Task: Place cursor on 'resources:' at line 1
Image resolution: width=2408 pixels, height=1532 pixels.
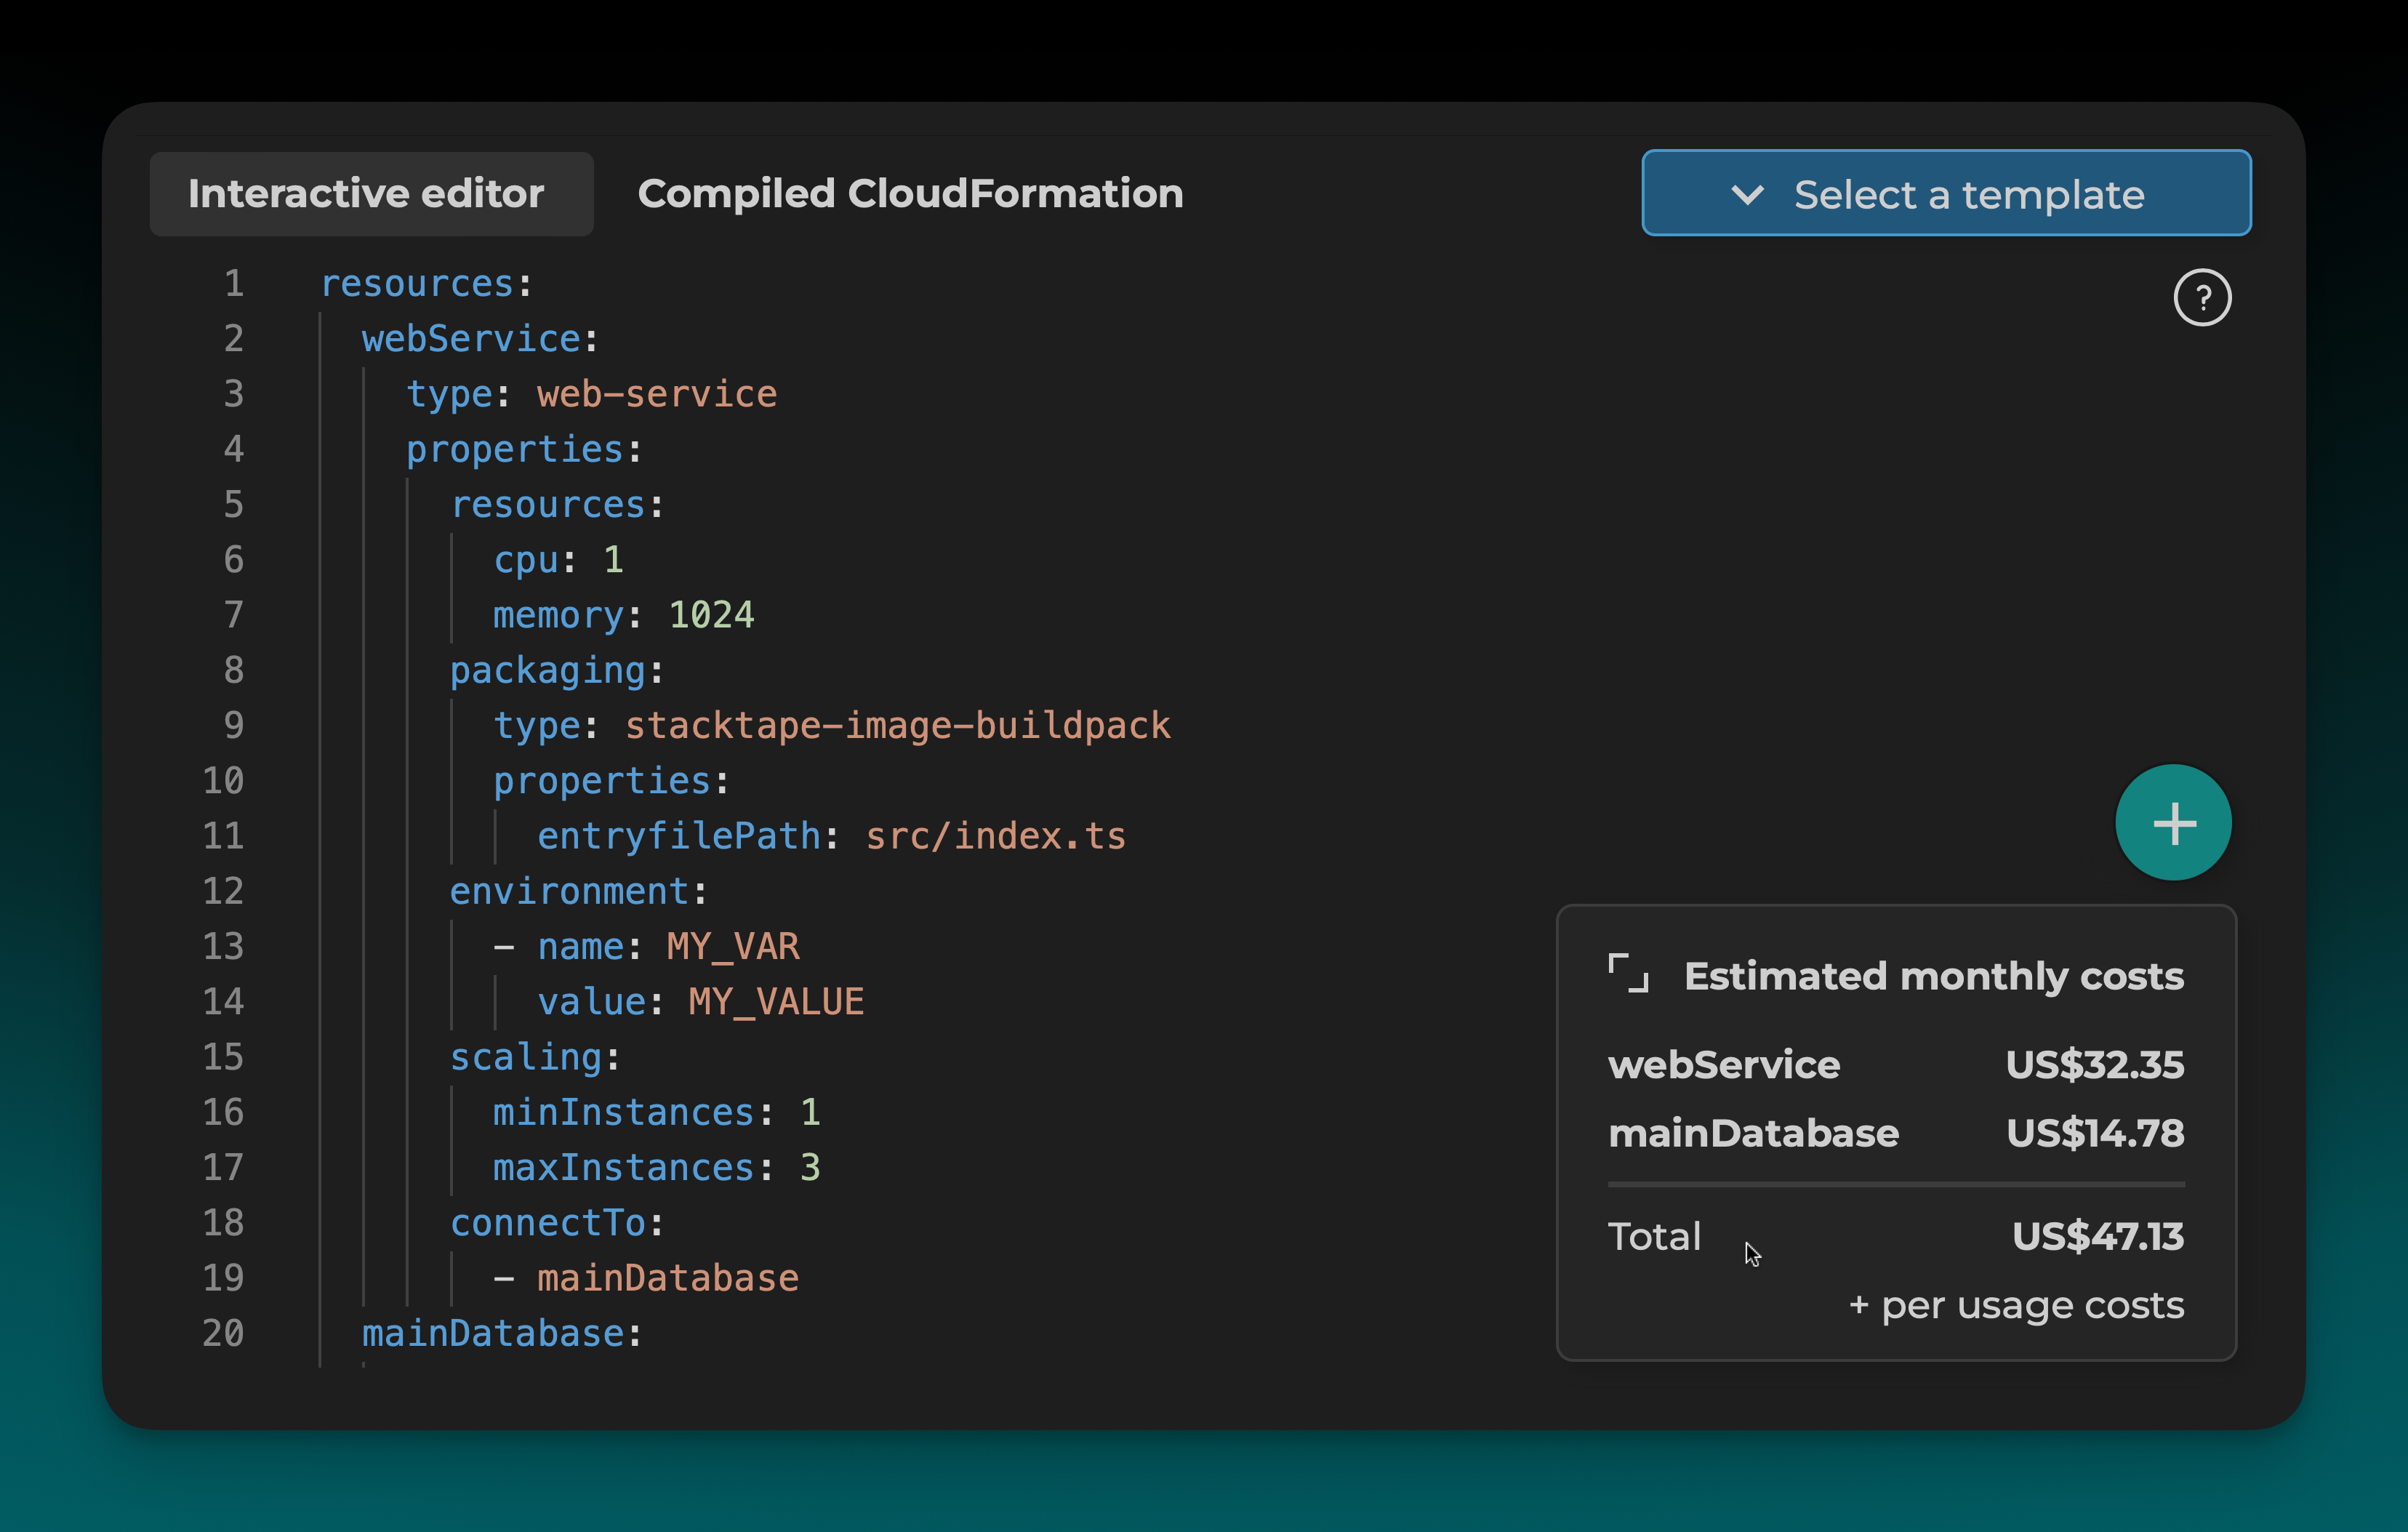Action: 426,284
